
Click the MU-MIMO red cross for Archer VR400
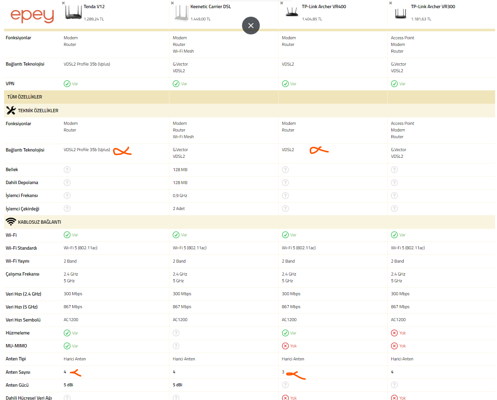(285, 346)
